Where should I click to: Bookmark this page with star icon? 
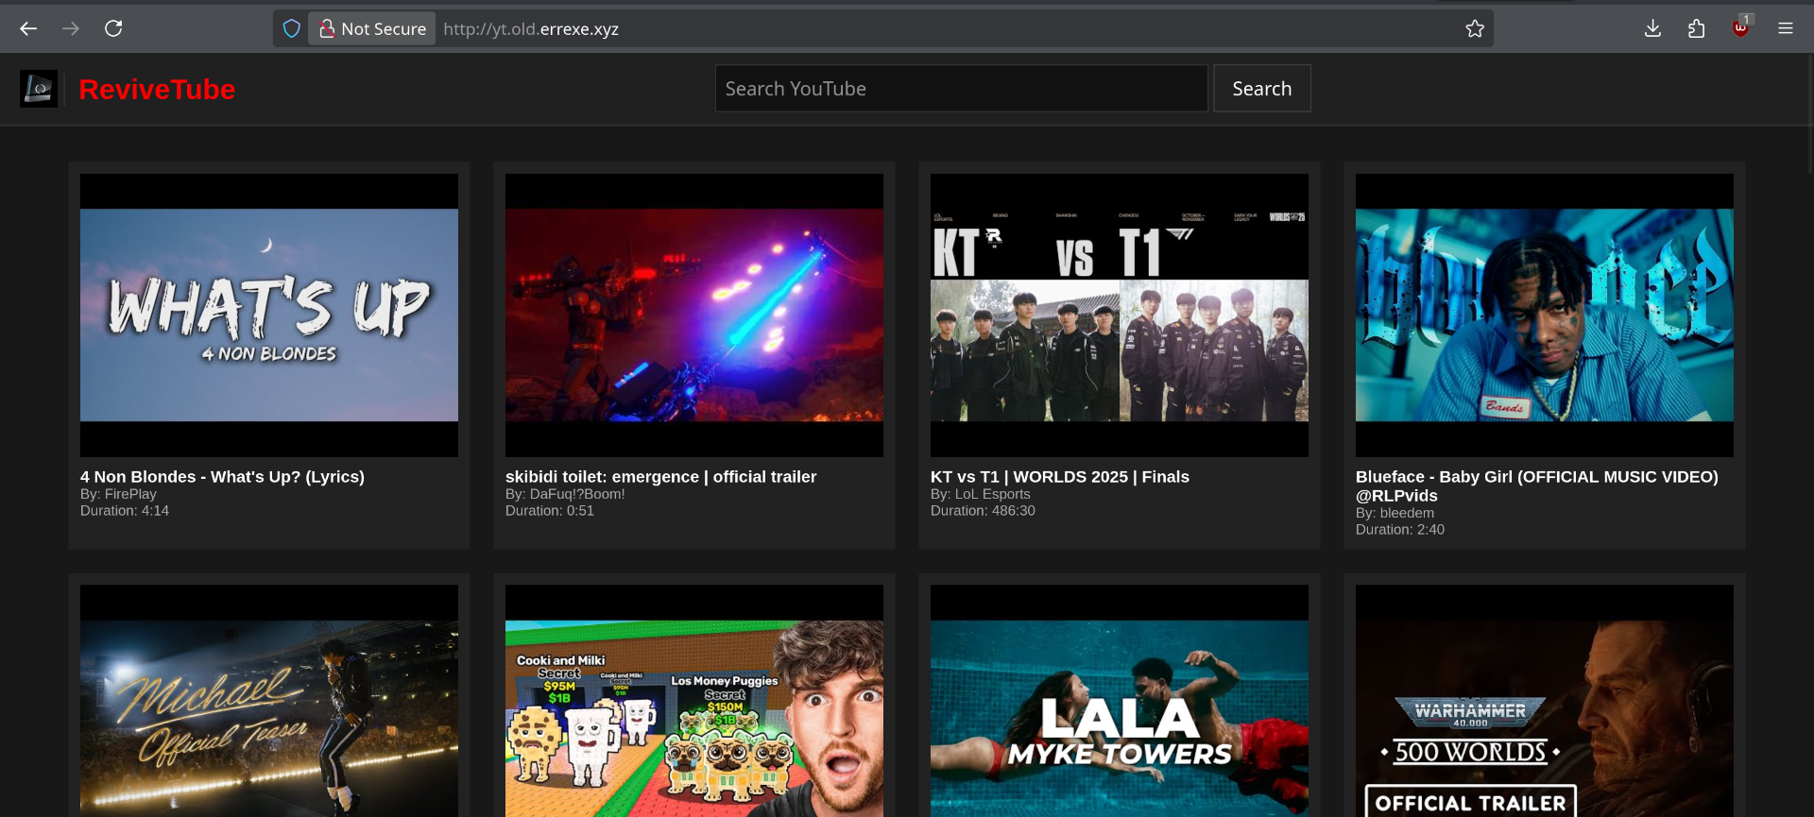pyautogui.click(x=1474, y=28)
